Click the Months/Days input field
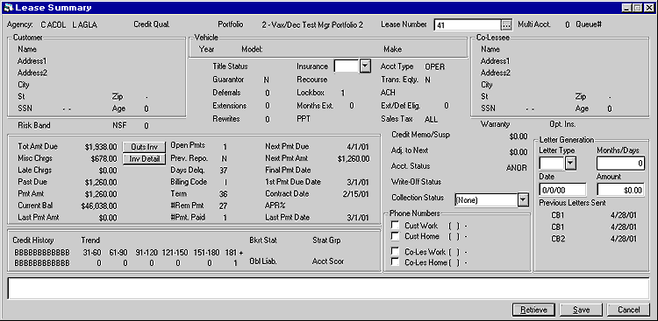658x321 pixels. (620, 164)
